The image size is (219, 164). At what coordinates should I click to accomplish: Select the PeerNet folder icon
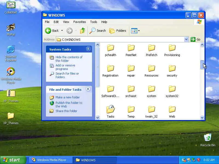(x=131, y=48)
